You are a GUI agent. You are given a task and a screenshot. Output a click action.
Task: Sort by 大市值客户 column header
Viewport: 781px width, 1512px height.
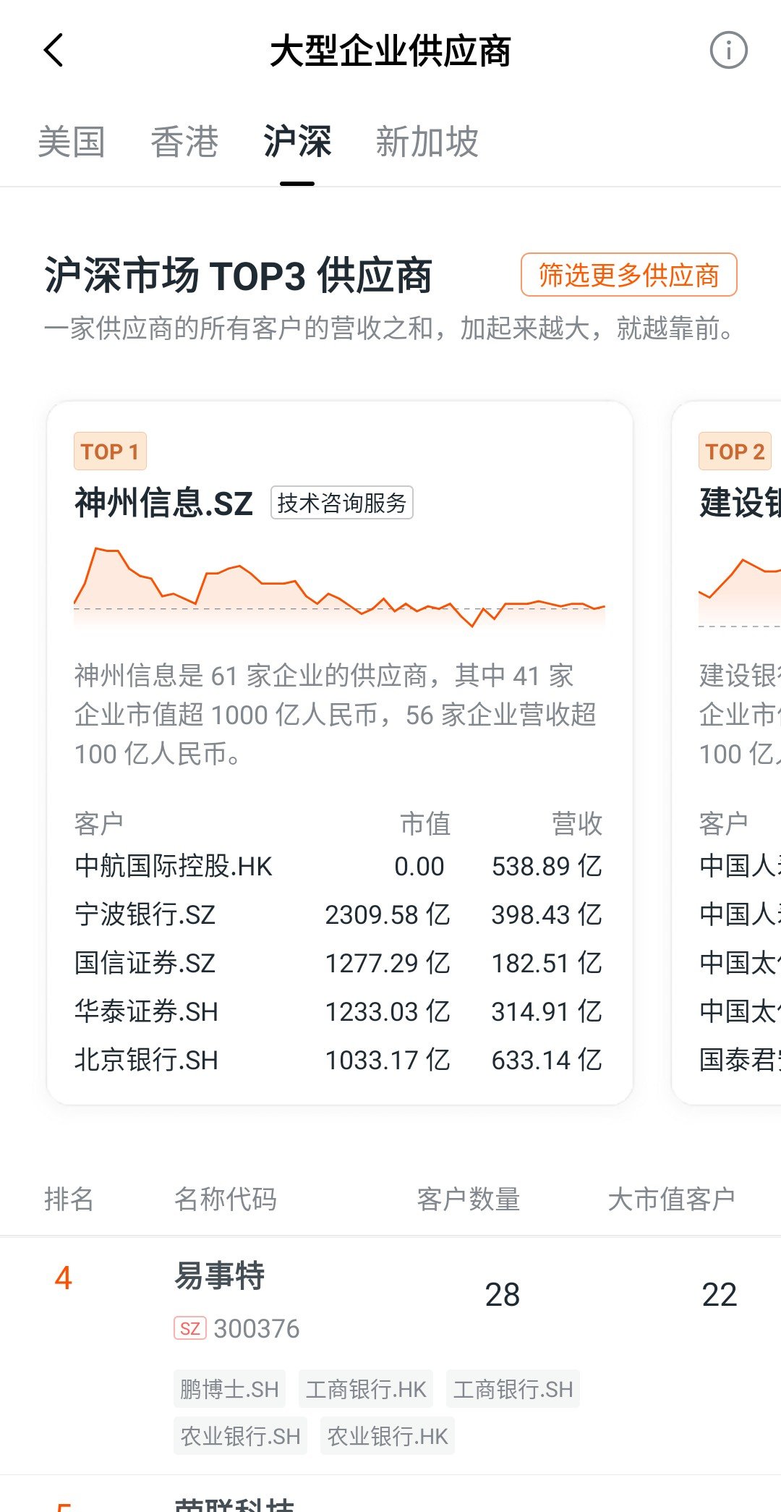671,1199
